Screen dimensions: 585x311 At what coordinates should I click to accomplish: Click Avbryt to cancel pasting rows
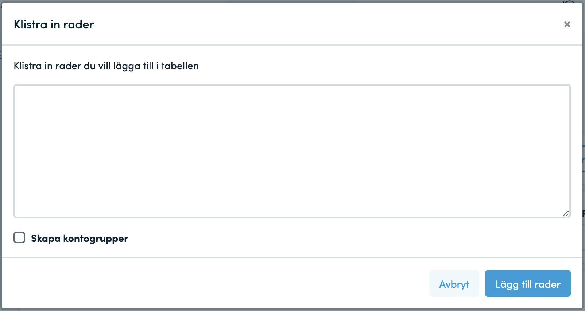454,283
